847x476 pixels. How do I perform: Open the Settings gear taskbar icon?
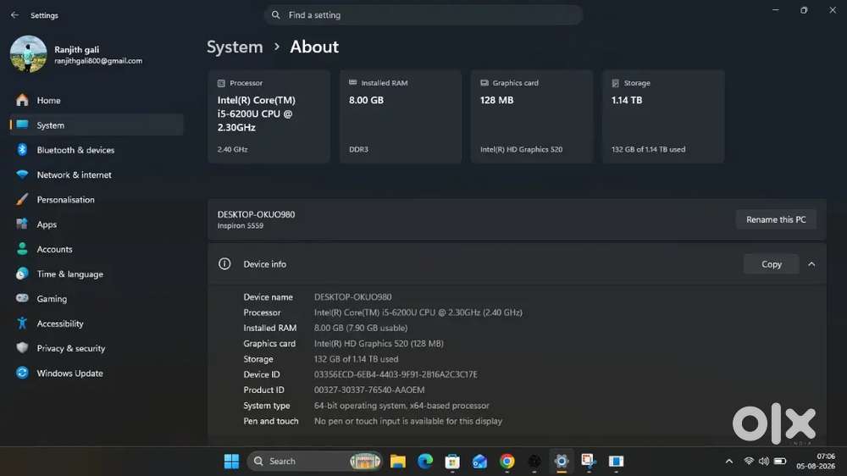pos(562,461)
